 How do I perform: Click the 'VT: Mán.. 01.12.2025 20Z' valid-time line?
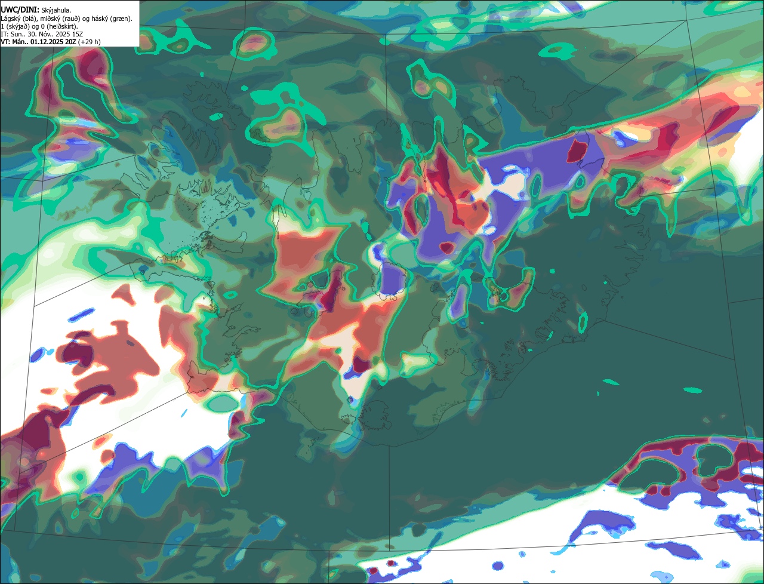tap(51, 42)
